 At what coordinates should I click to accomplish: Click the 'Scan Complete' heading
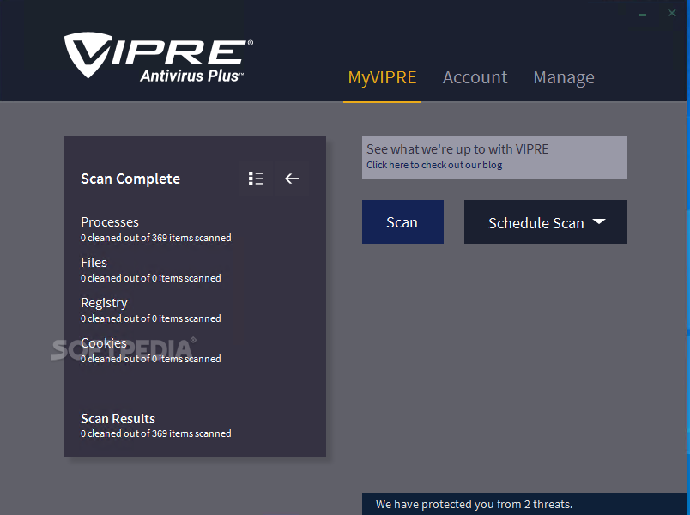click(x=130, y=179)
